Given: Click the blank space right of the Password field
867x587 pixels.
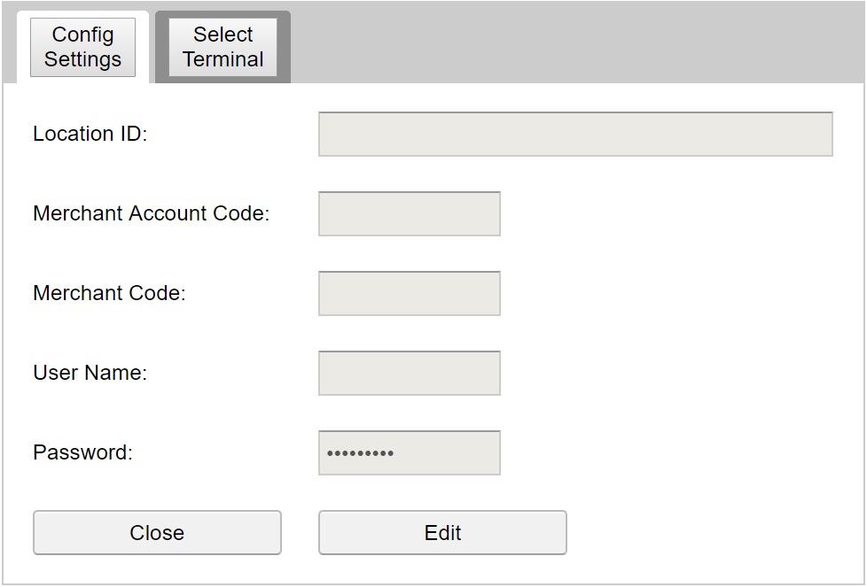Looking at the screenshot, I should click(674, 453).
